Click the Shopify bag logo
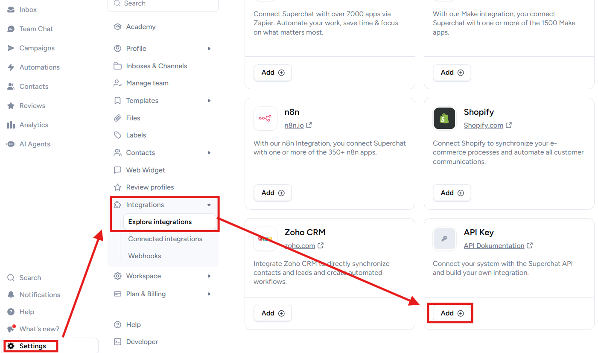 (x=444, y=118)
